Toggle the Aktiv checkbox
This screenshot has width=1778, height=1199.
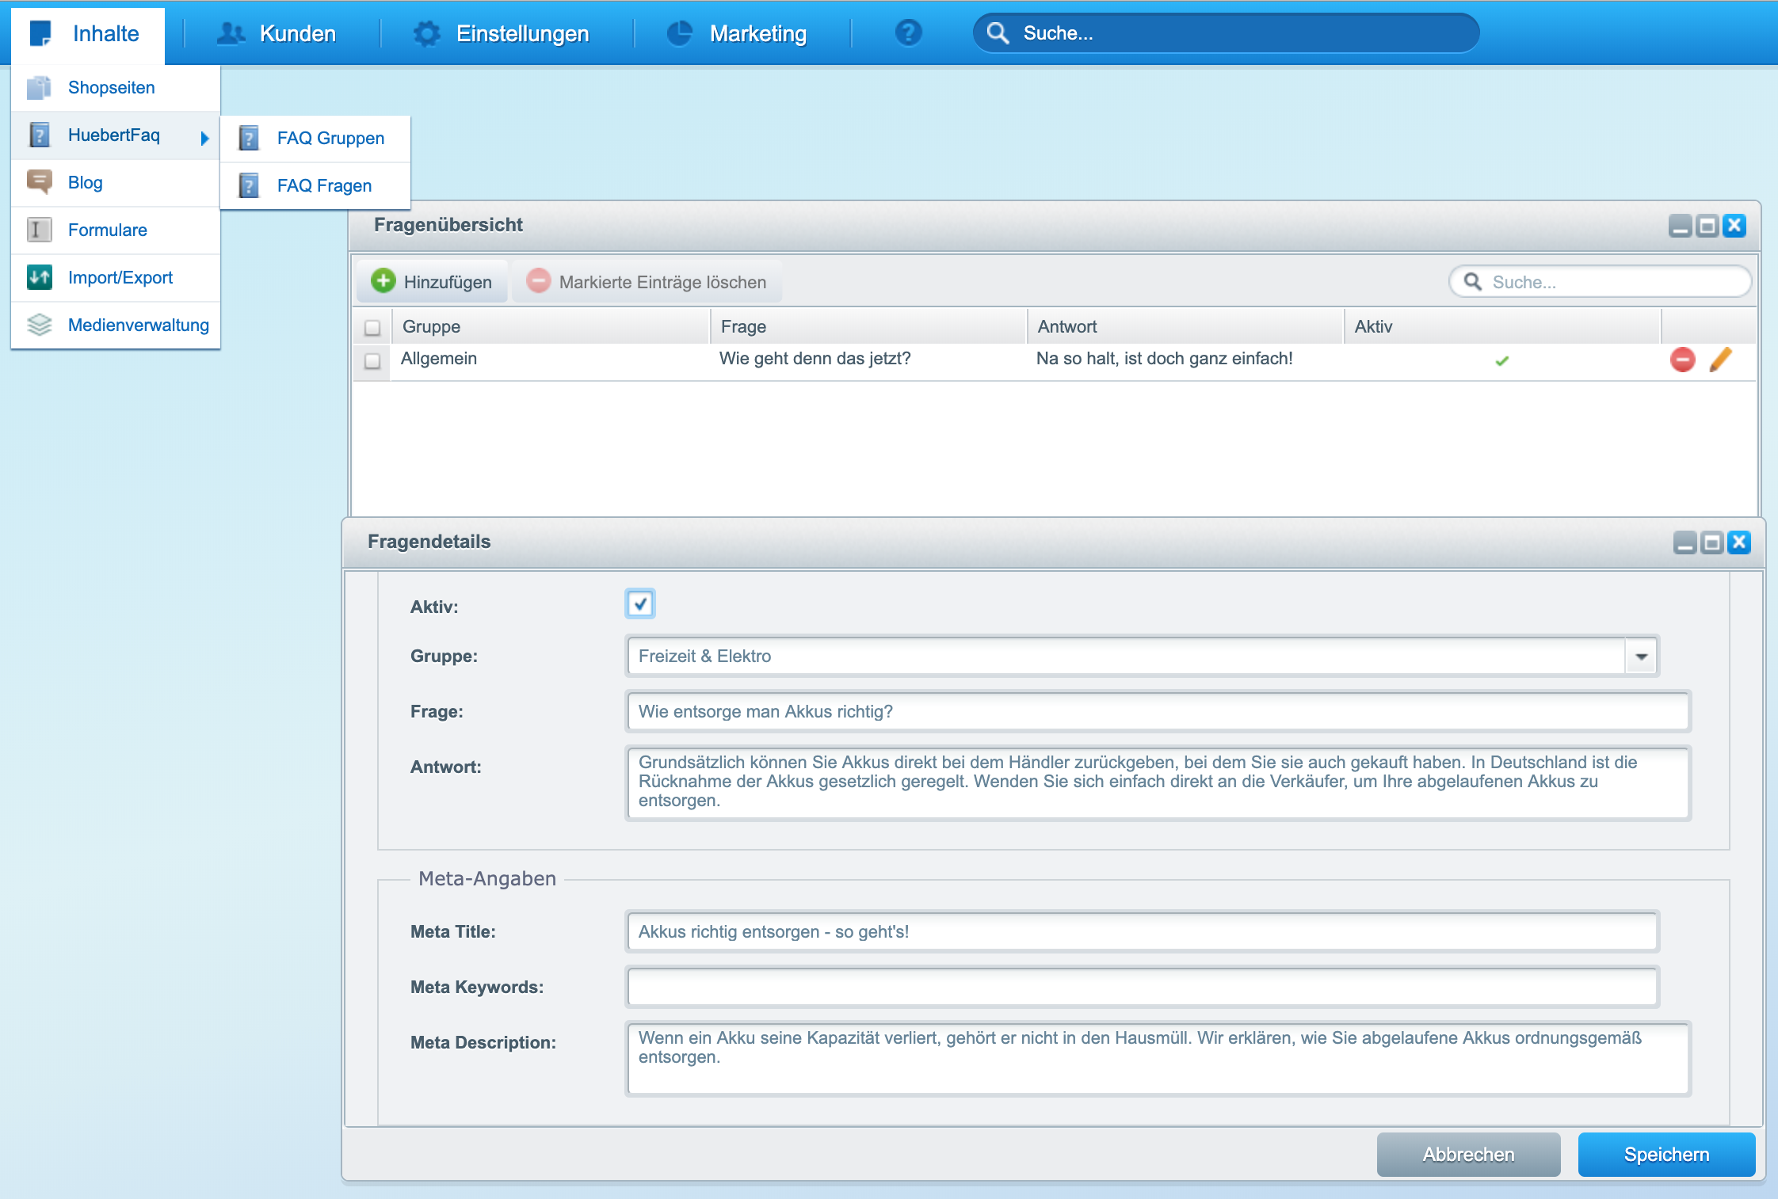[640, 604]
